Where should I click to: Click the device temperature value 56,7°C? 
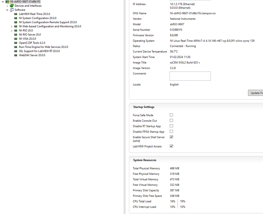click(x=174, y=52)
